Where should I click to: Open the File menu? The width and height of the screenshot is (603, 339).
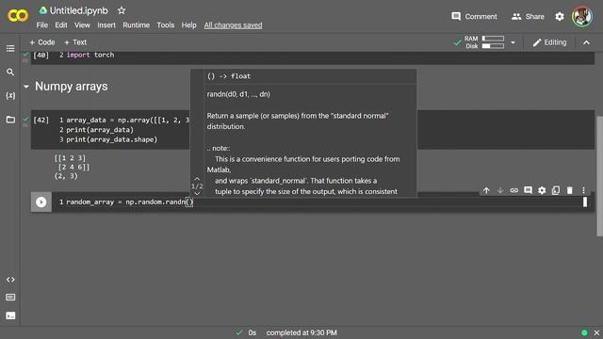pos(41,25)
